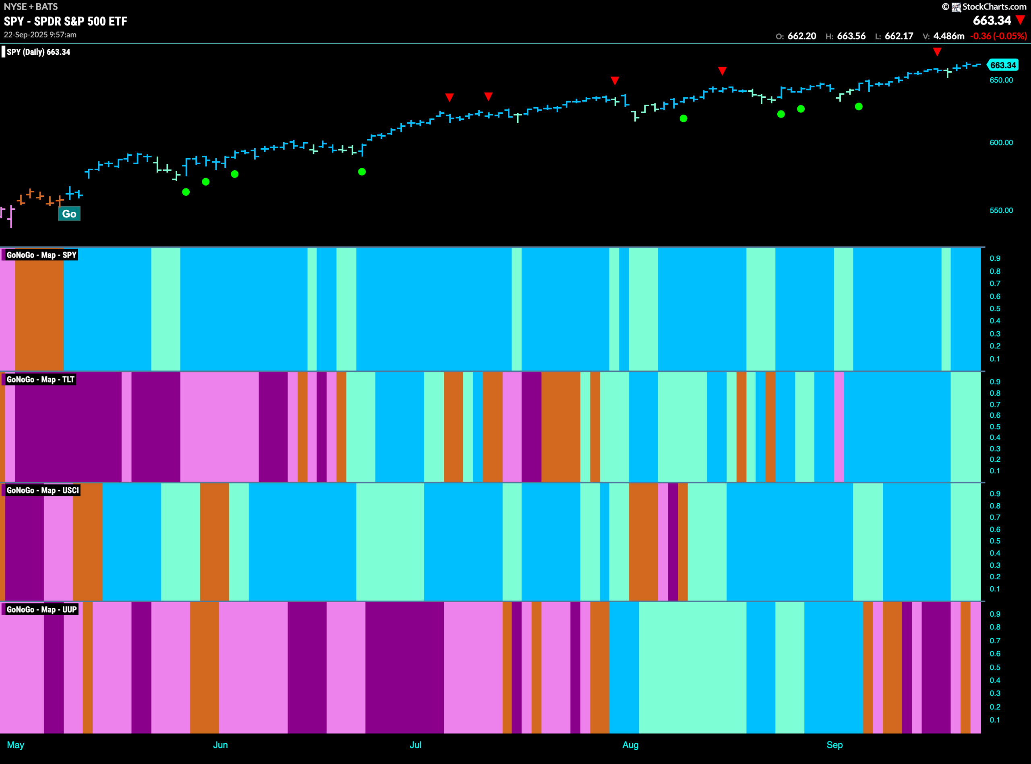Click the Aug label on the time axis
Image resolution: width=1031 pixels, height=764 pixels.
[630, 745]
